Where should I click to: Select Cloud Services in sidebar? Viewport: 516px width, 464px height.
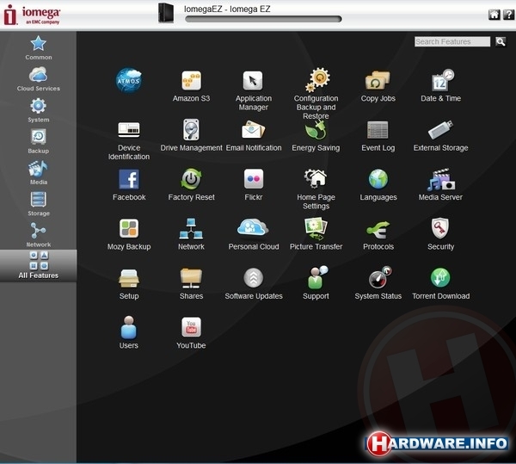pyautogui.click(x=39, y=79)
